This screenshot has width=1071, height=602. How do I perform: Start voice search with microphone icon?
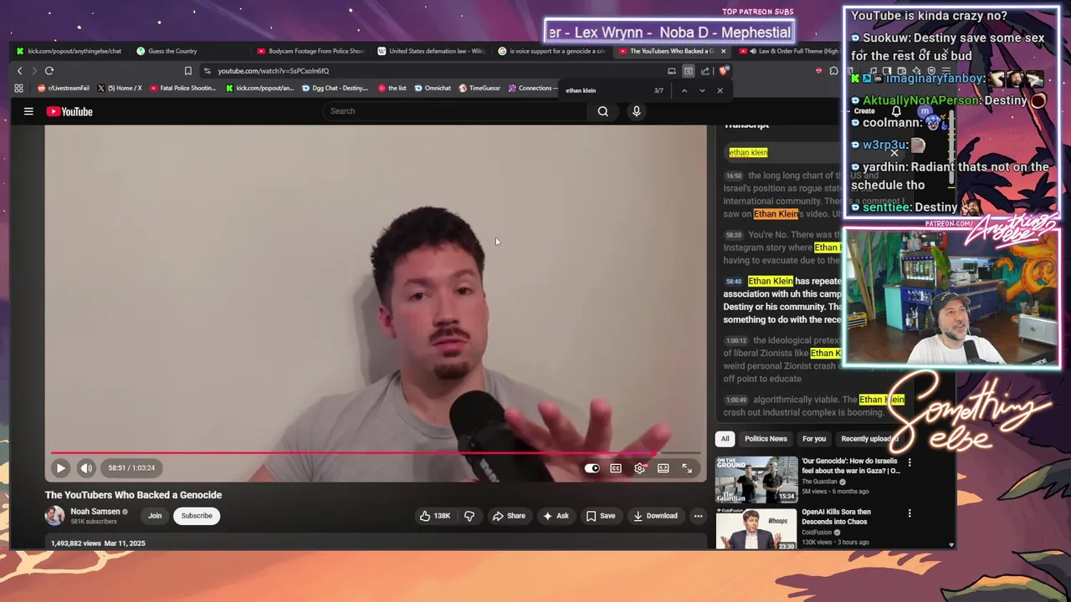[x=637, y=111]
